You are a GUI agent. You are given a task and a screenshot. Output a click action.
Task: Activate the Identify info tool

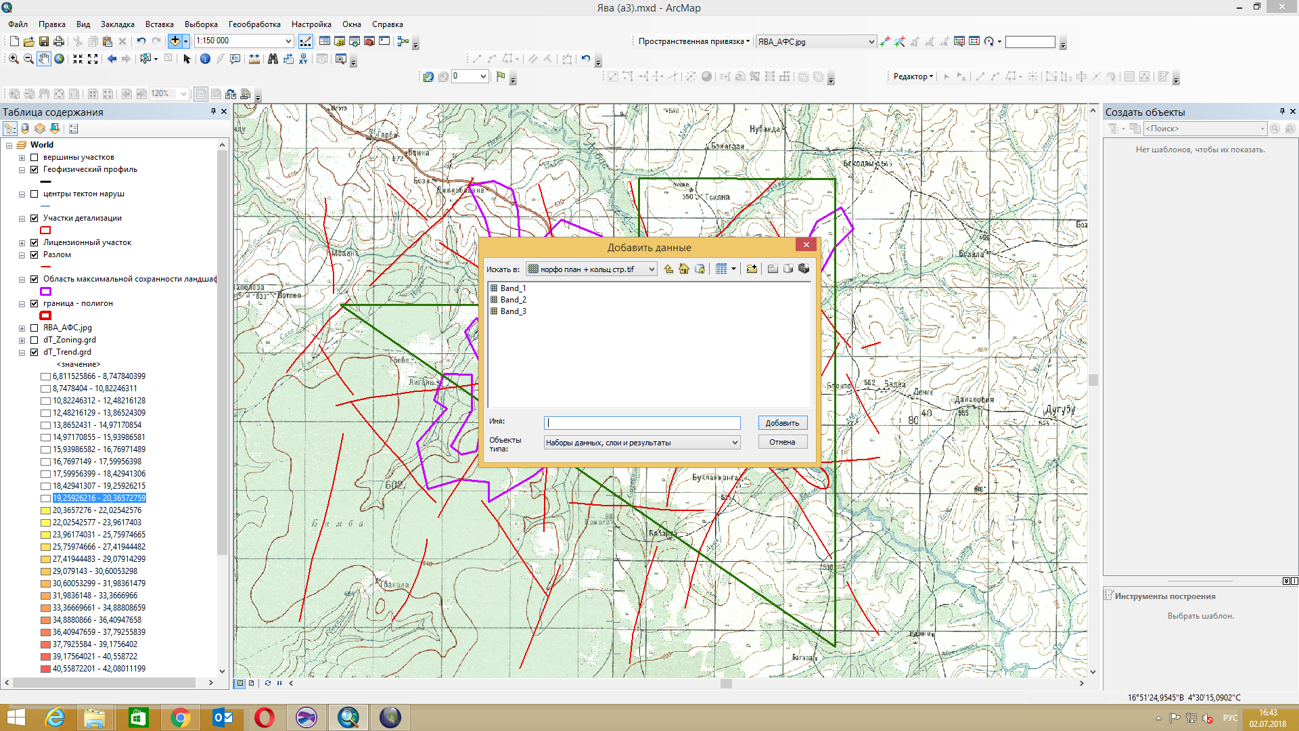click(x=205, y=59)
